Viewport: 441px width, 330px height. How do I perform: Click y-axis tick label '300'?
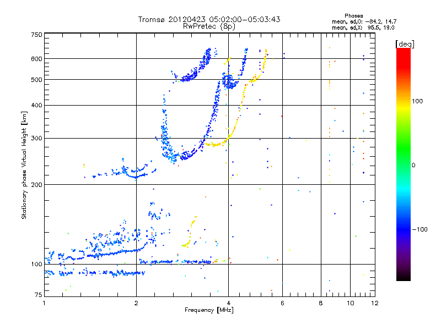[36, 138]
